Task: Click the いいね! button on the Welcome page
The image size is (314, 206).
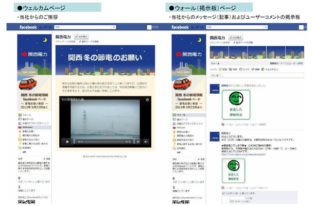Action: 81,37
